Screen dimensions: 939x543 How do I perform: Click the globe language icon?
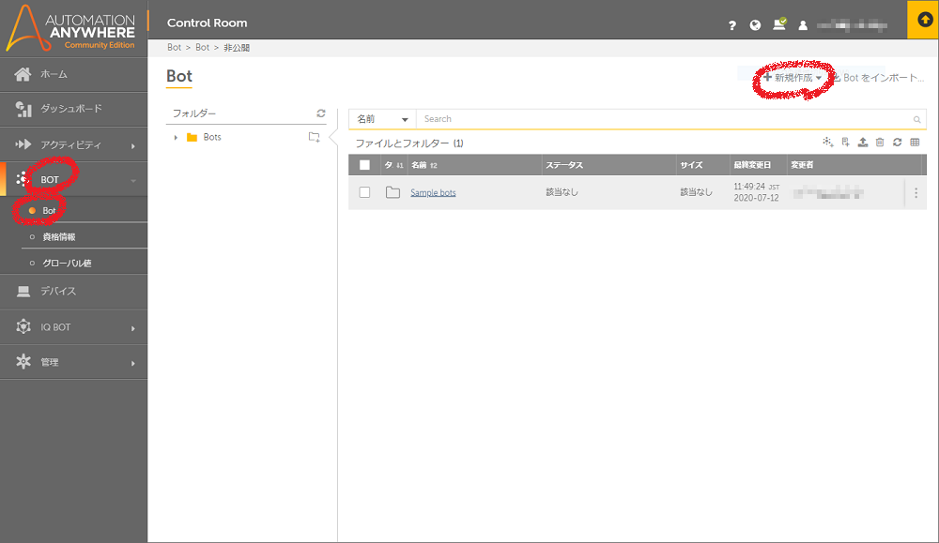coord(755,25)
